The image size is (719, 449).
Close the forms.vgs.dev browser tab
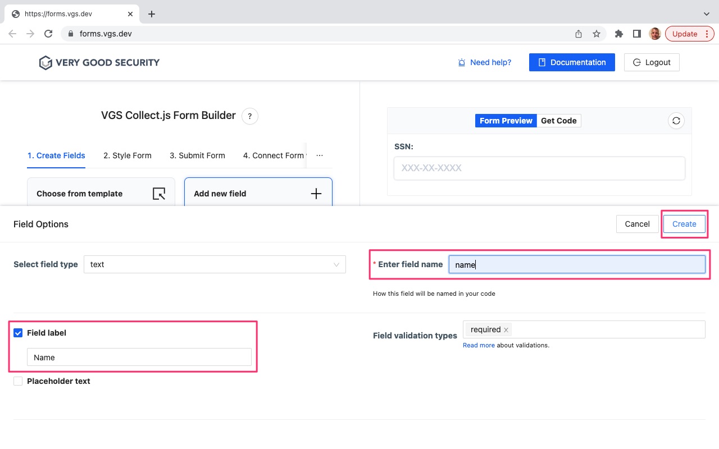coord(130,14)
